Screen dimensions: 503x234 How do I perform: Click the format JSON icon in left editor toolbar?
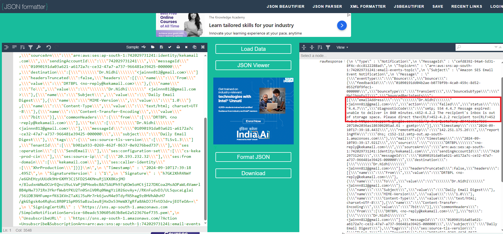click(6, 47)
